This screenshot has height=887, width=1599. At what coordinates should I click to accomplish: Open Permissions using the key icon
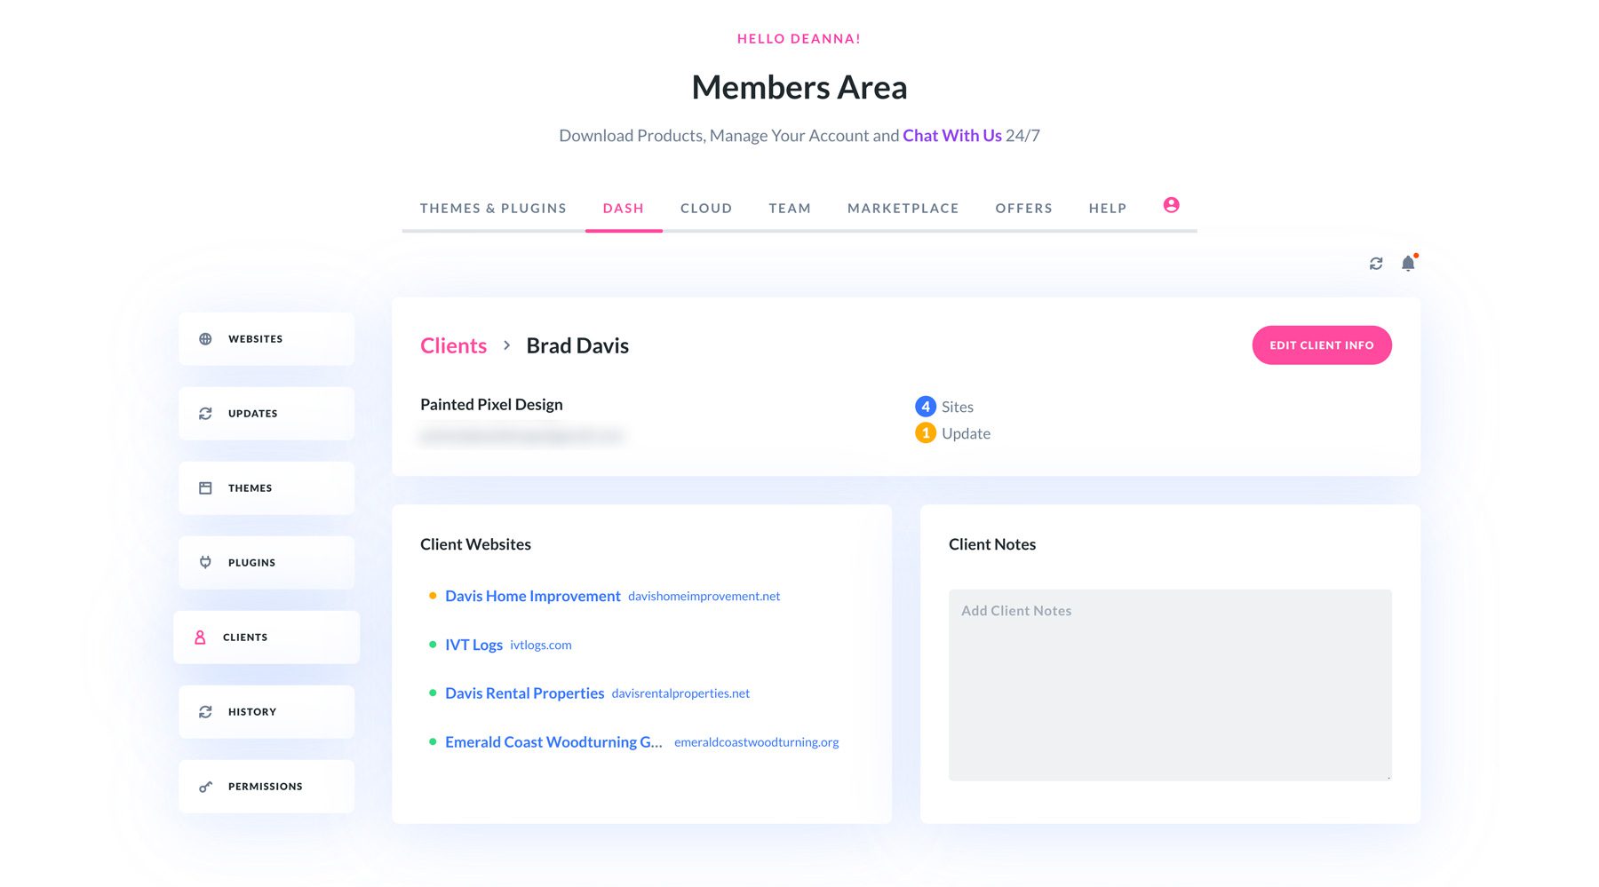pyautogui.click(x=205, y=786)
